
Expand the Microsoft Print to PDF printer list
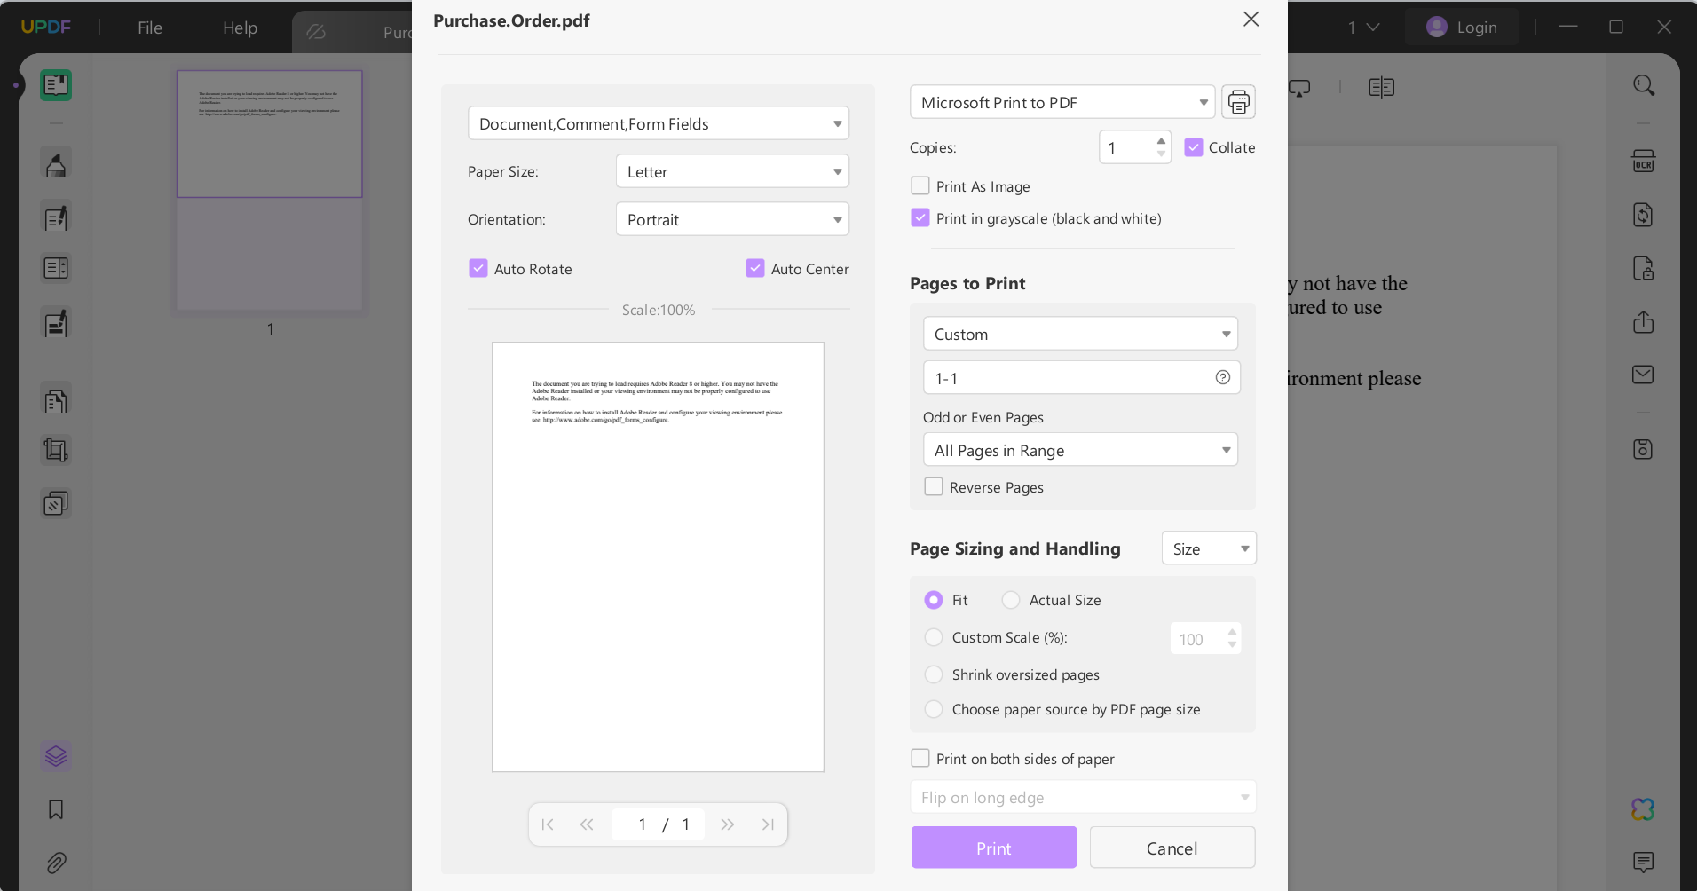tap(1062, 102)
